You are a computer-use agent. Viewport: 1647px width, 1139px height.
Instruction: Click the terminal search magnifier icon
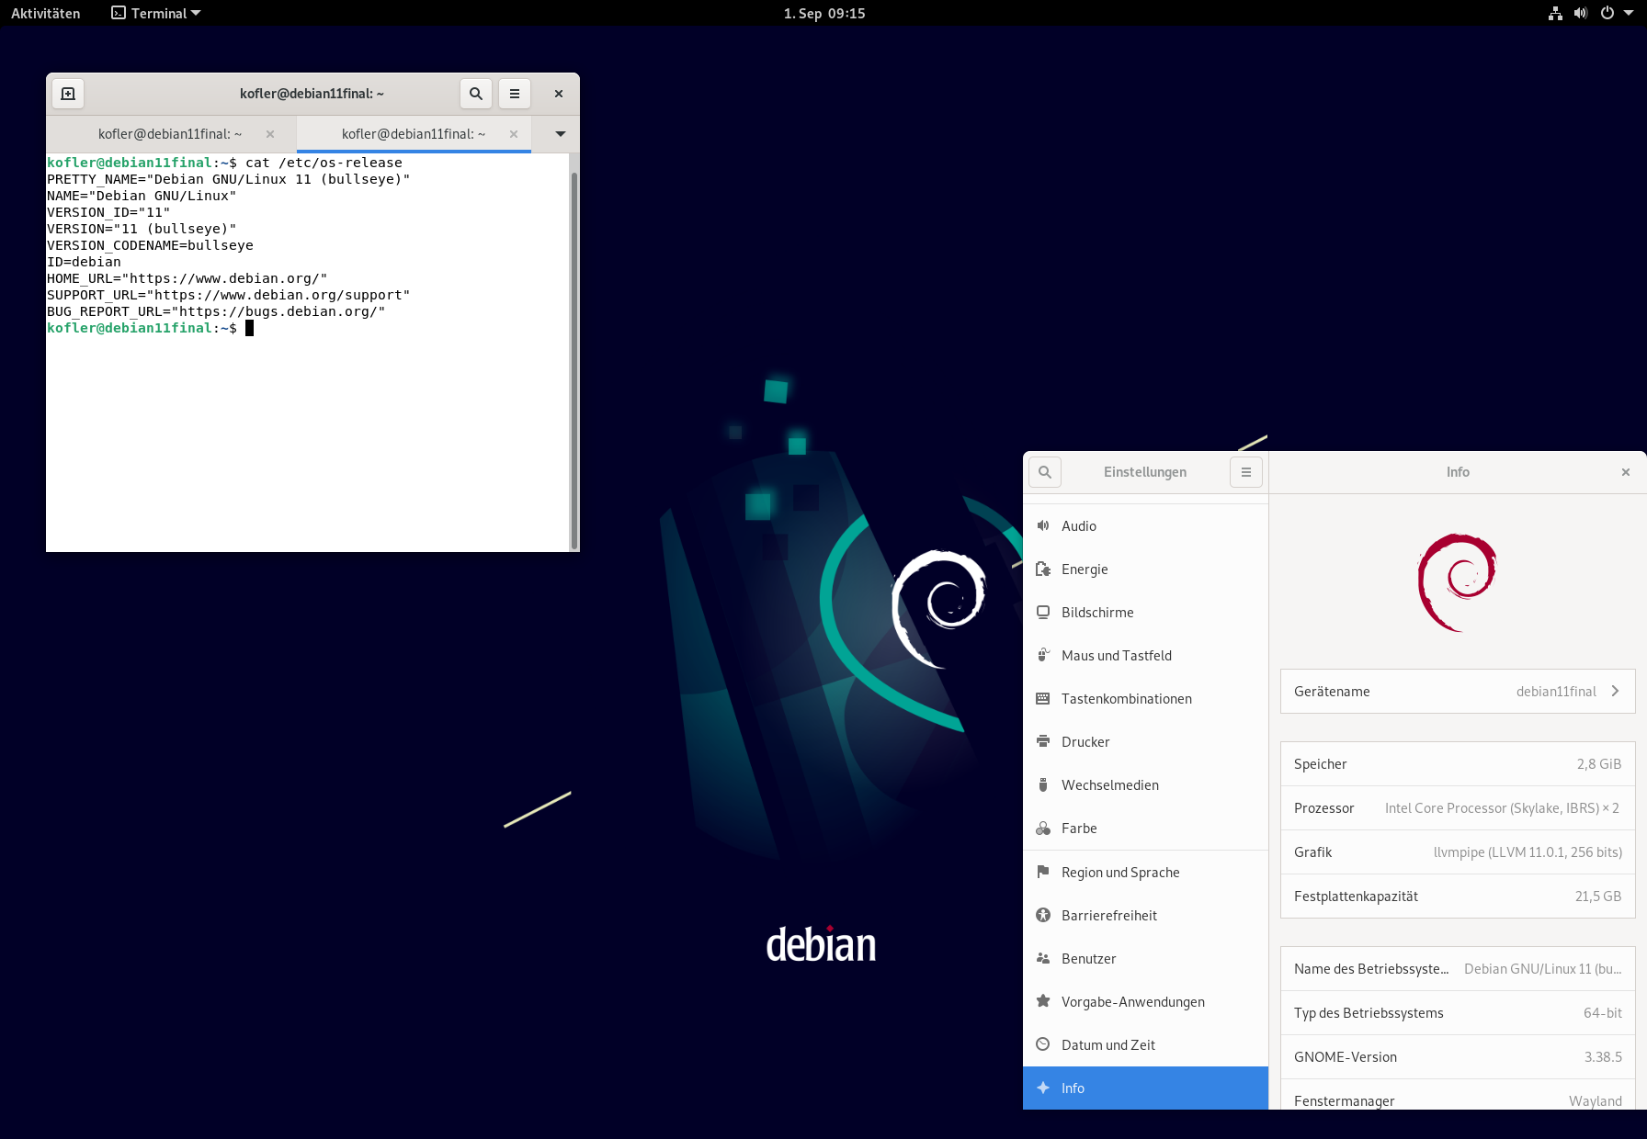(475, 93)
